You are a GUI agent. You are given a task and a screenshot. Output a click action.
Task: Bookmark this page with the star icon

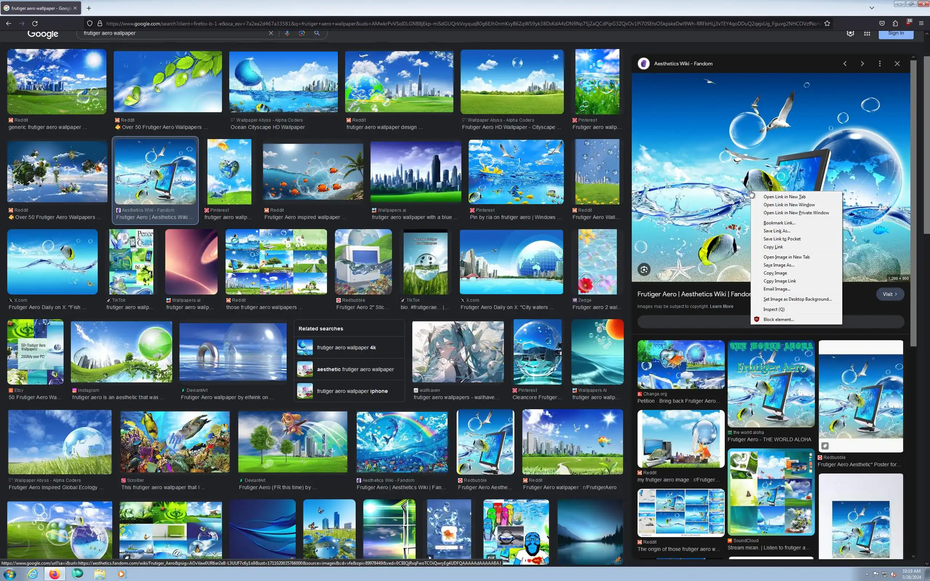pos(827,24)
